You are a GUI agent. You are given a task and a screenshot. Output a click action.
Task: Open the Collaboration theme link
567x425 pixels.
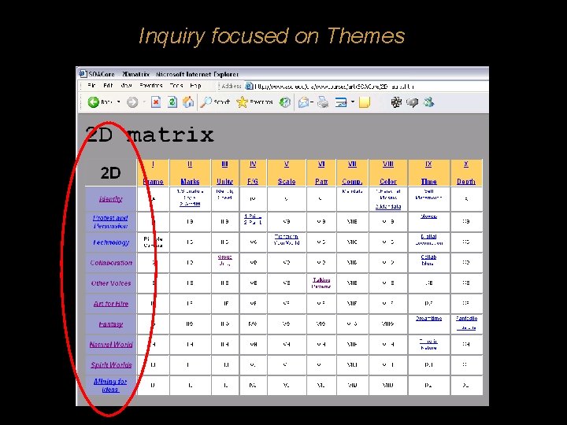111,263
